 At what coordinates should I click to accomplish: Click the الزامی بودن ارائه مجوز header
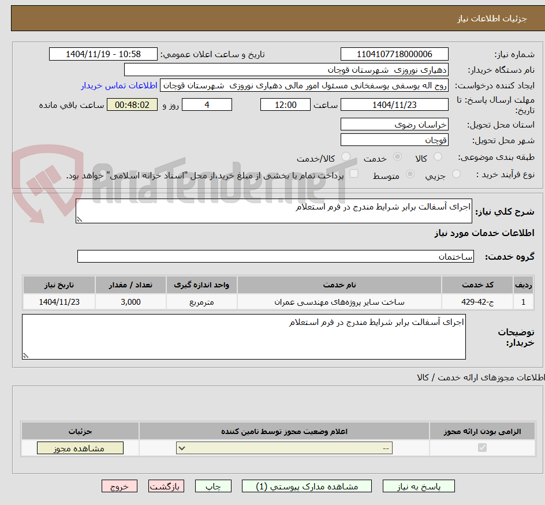click(482, 431)
